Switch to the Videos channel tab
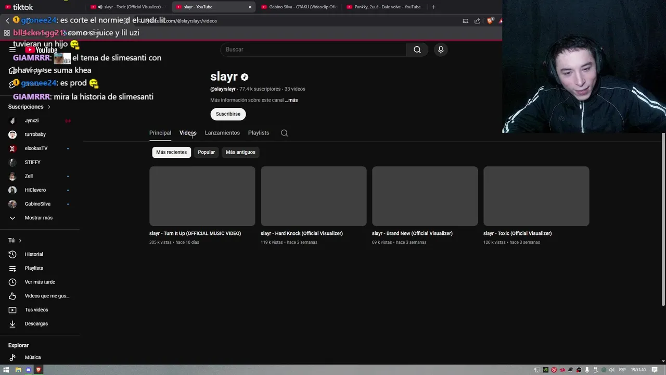This screenshot has width=666, height=375. pos(188,133)
